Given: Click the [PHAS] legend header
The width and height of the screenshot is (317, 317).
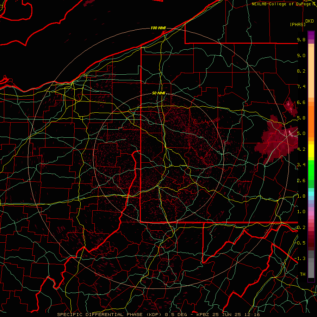Looking at the screenshot, I should coord(298,24).
